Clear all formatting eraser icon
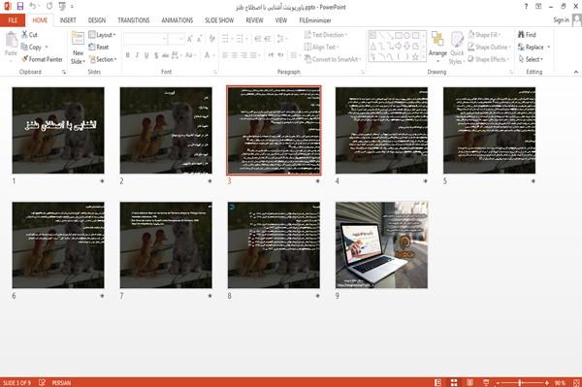Screen dimensions: 582x387 [x=211, y=39]
